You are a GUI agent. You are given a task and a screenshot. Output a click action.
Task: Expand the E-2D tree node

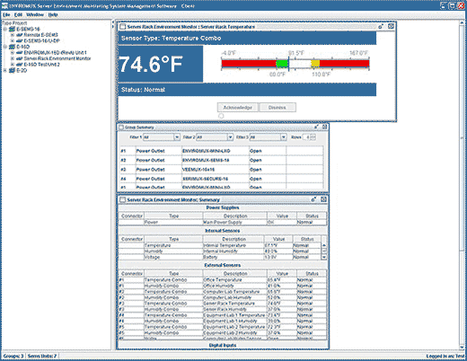[x=4, y=70]
